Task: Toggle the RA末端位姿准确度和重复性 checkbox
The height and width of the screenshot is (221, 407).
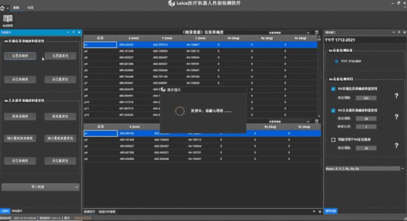Action: tap(333, 89)
